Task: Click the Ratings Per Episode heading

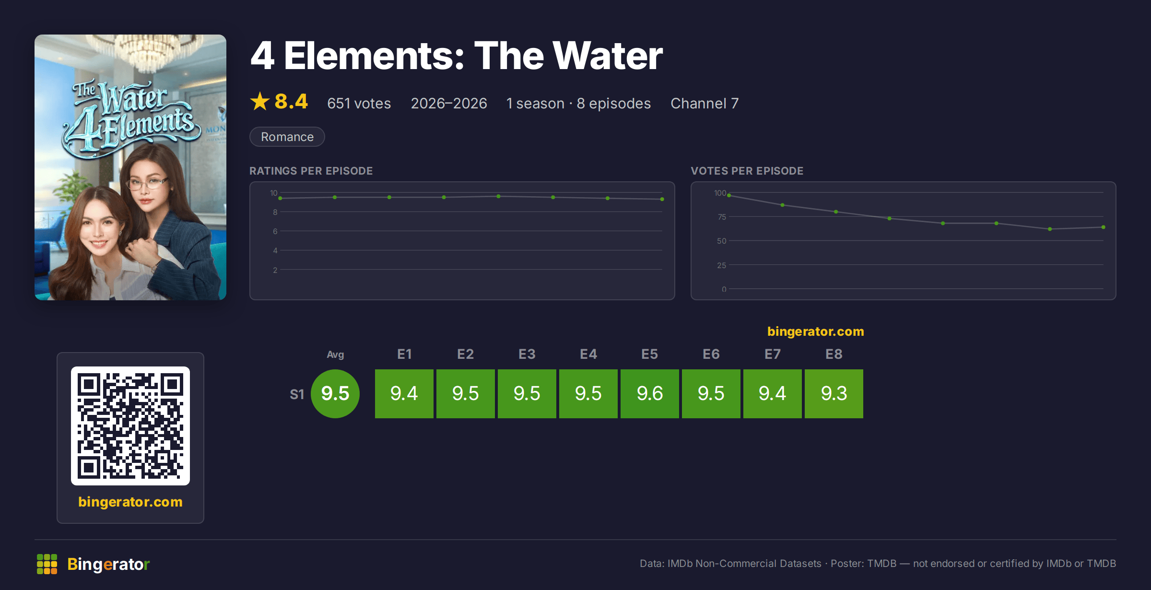Action: point(311,171)
